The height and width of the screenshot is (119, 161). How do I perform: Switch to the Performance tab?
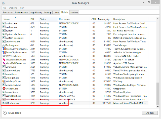point(21,13)
